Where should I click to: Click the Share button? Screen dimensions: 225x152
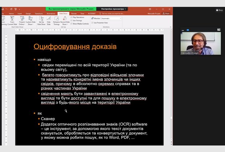pyautogui.click(x=167, y=13)
